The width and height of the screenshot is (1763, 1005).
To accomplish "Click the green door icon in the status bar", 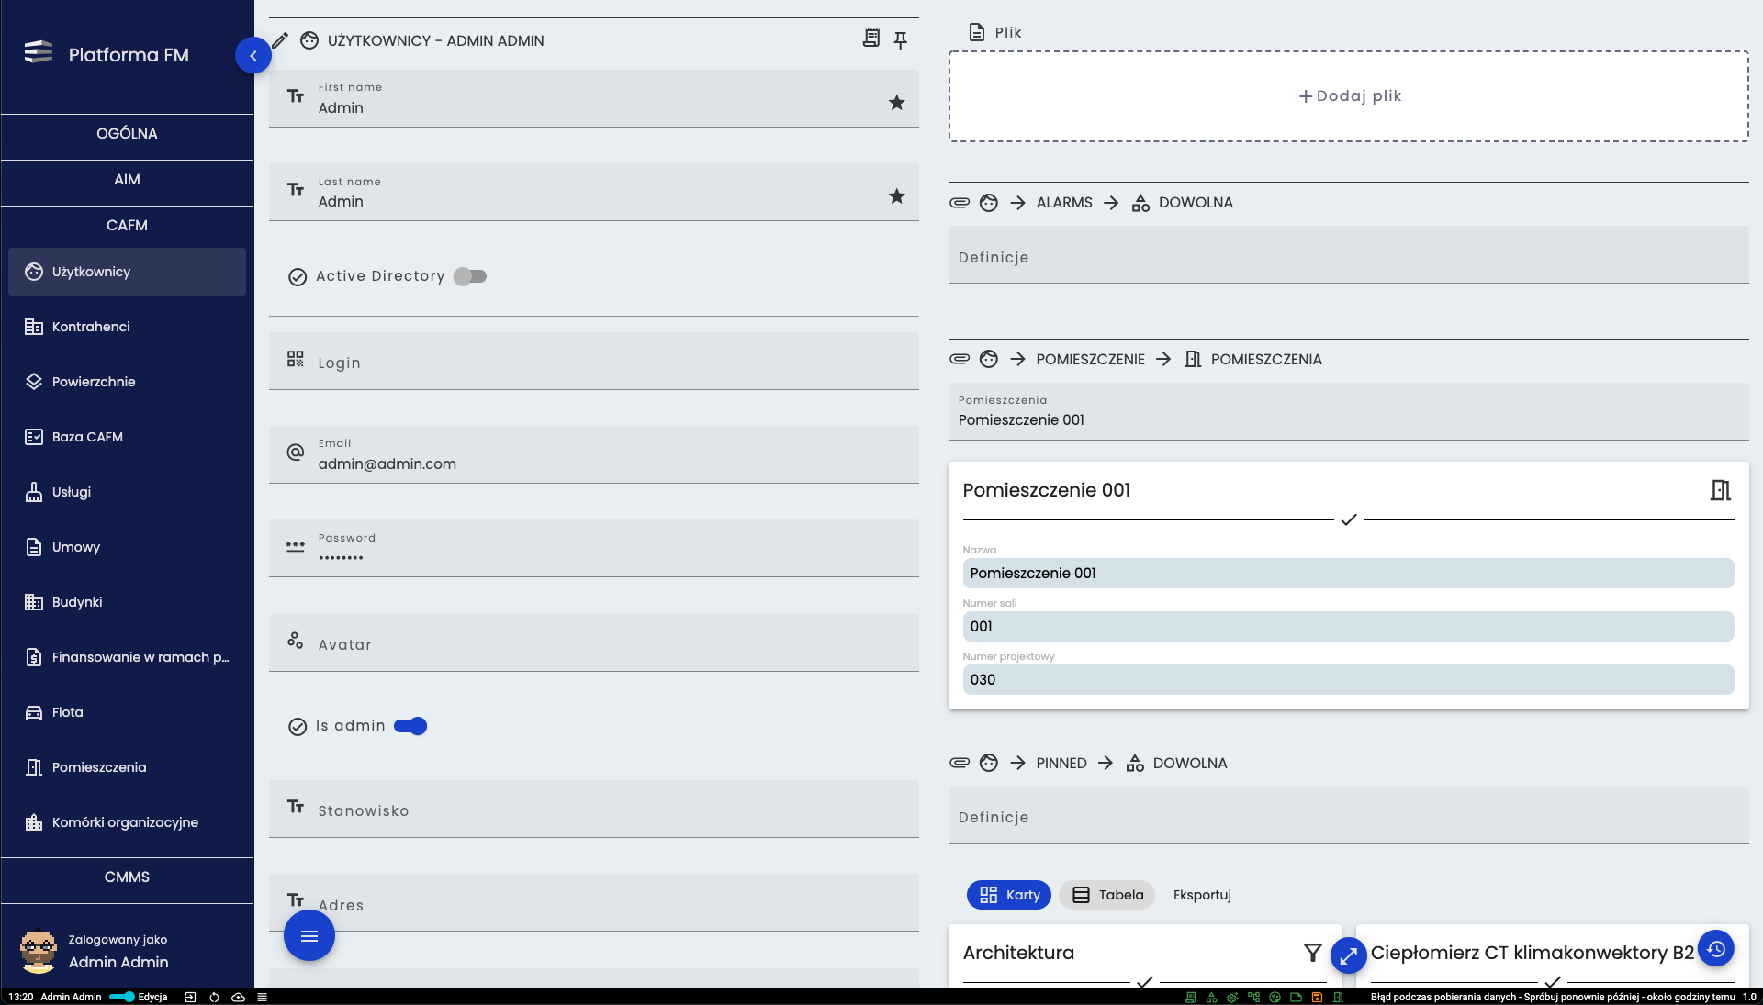I will click(1338, 997).
